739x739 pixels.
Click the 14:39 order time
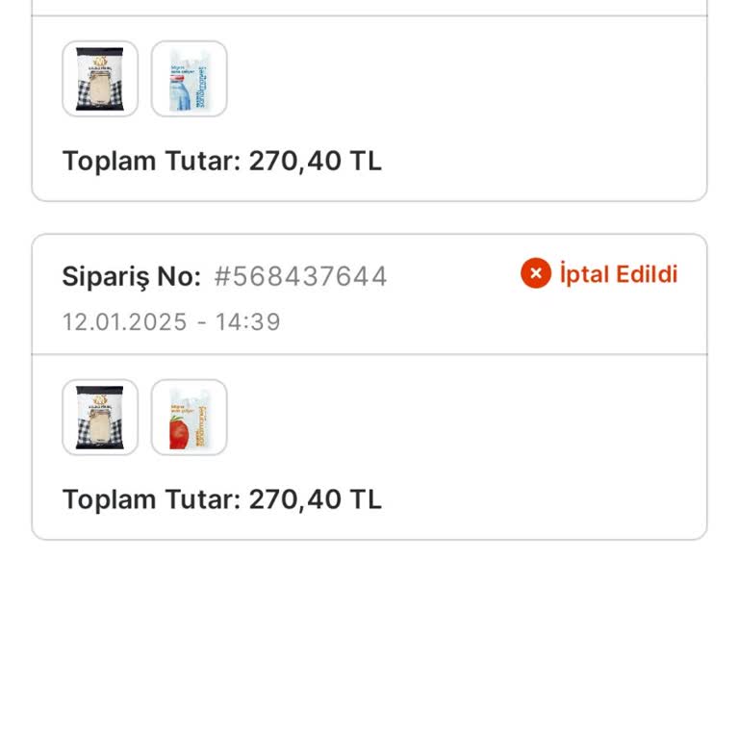(x=248, y=321)
